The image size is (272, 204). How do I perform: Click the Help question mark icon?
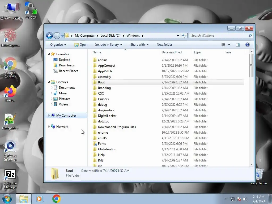[247, 45]
